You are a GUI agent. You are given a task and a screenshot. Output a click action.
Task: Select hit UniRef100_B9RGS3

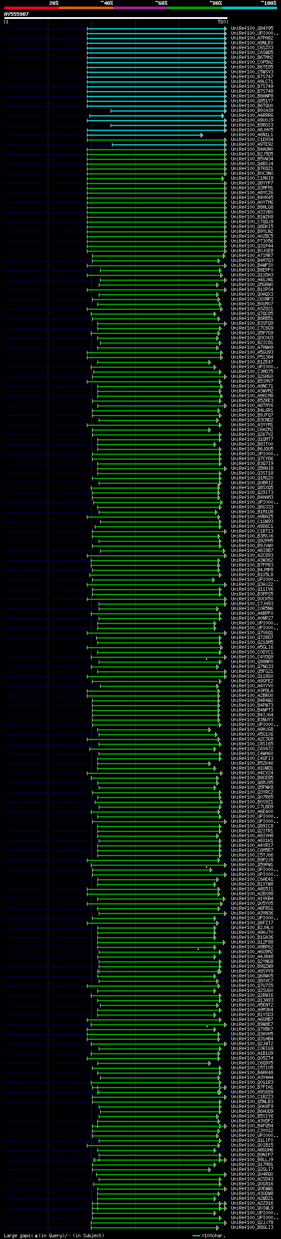pos(252,125)
